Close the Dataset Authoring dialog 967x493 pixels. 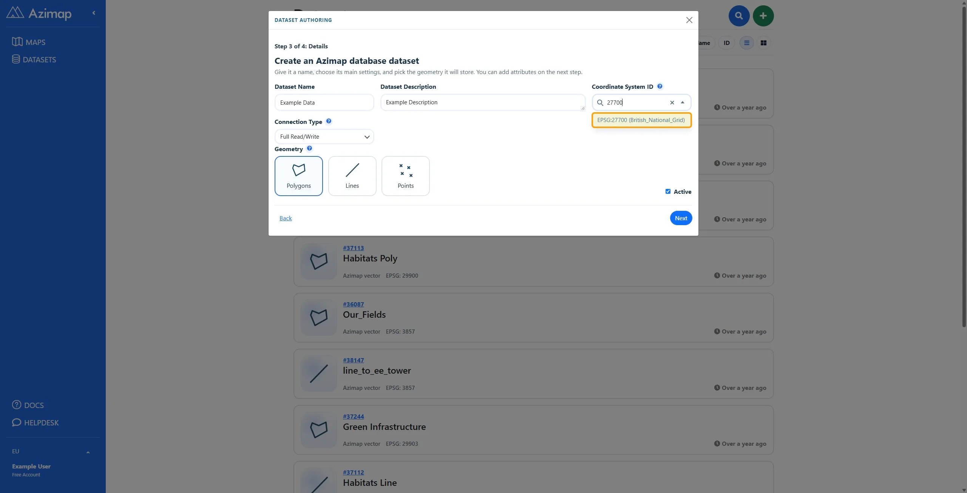pos(689,20)
